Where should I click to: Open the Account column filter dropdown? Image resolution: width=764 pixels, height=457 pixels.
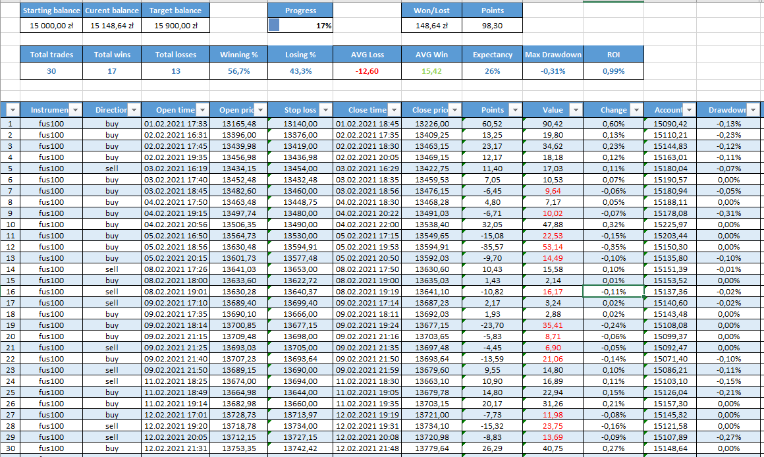coord(689,110)
